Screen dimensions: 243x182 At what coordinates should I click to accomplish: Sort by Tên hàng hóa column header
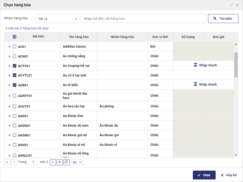79,37
